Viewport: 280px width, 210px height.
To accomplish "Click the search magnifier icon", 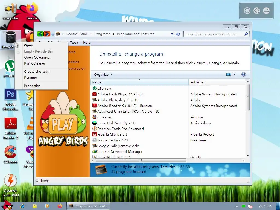I will click(x=246, y=34).
